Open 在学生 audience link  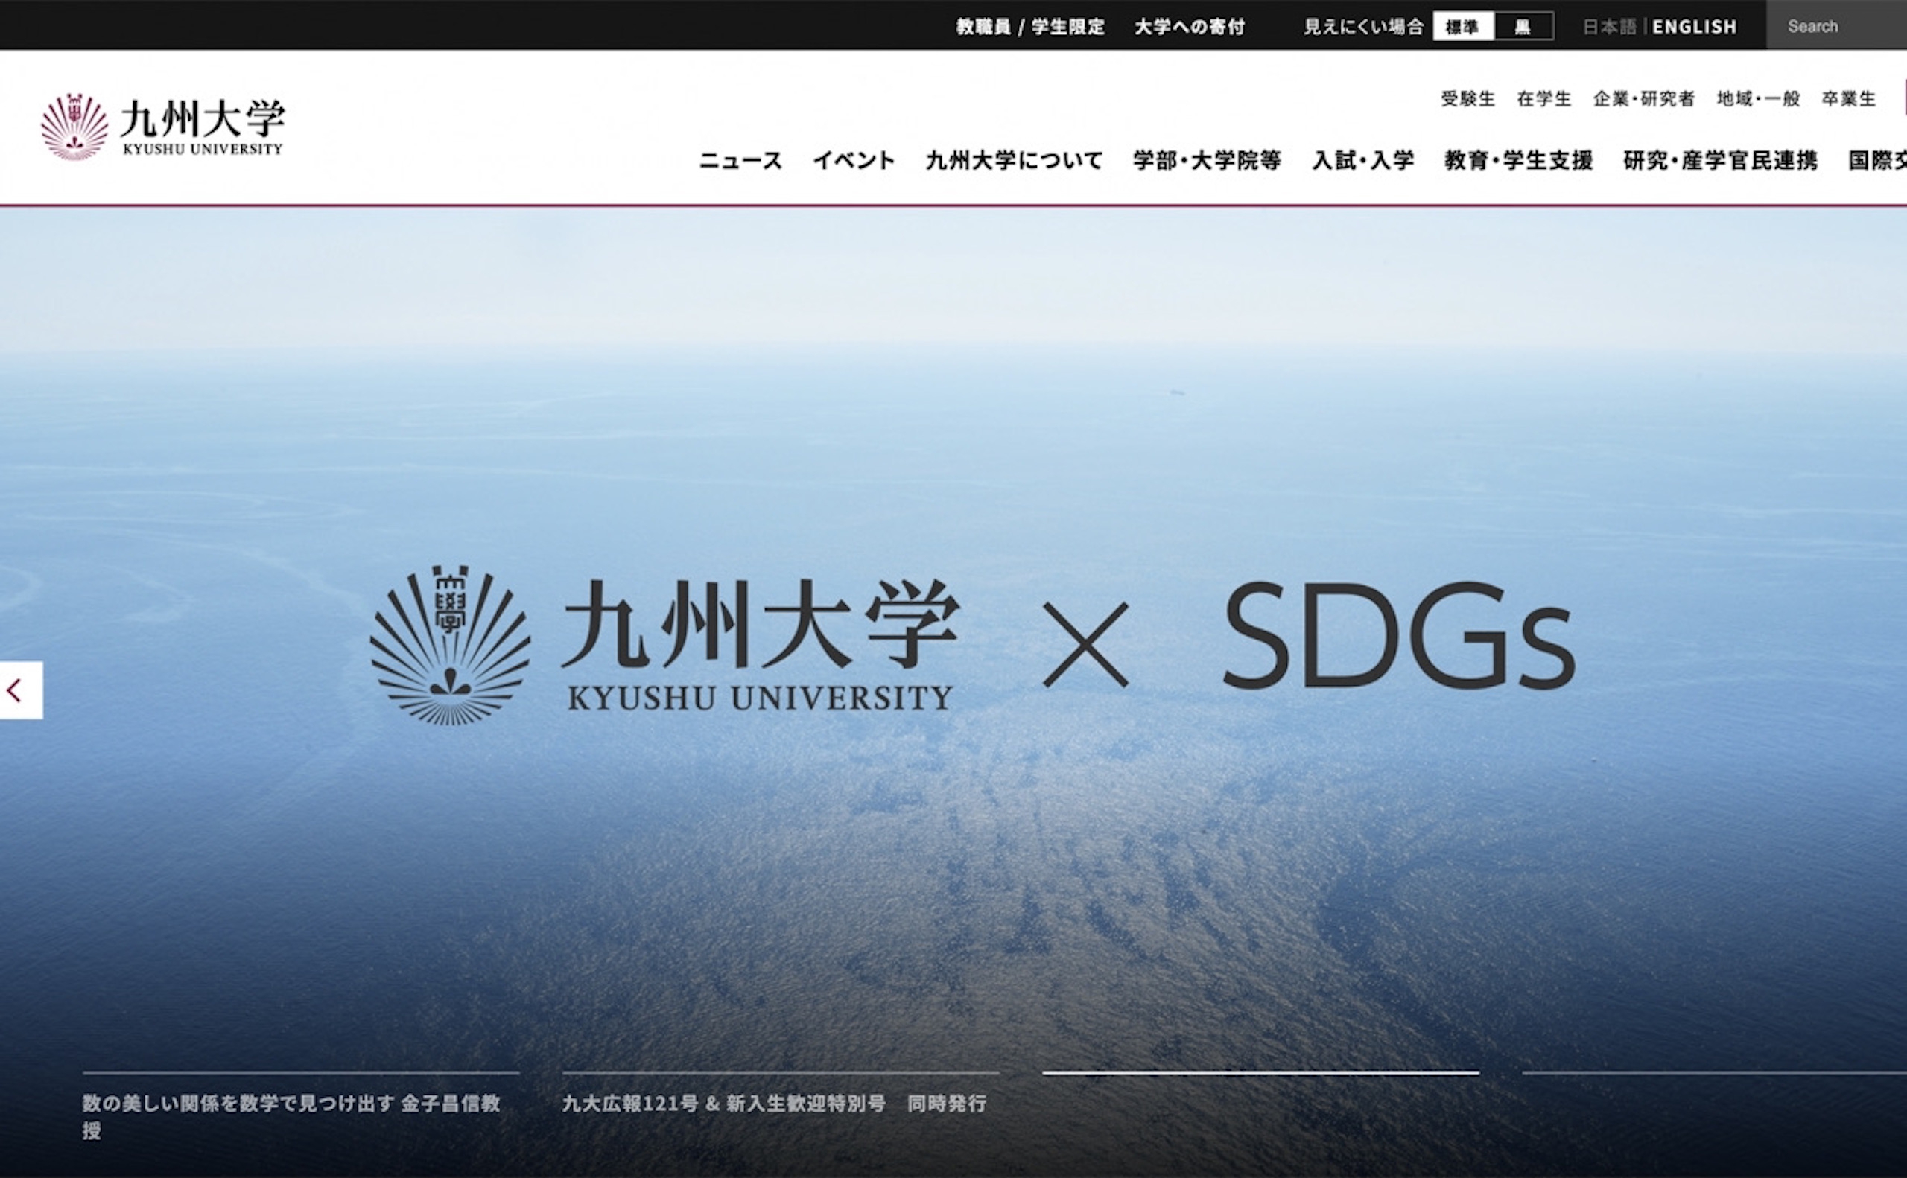tap(1543, 99)
